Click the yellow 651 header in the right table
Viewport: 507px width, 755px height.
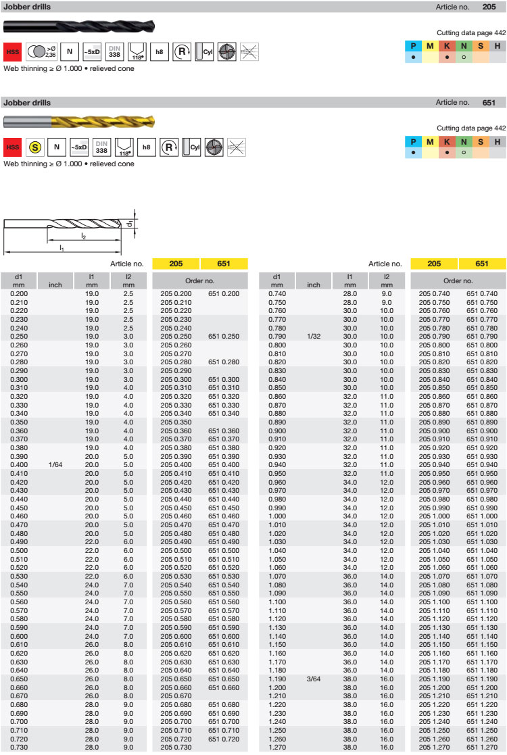[482, 264]
